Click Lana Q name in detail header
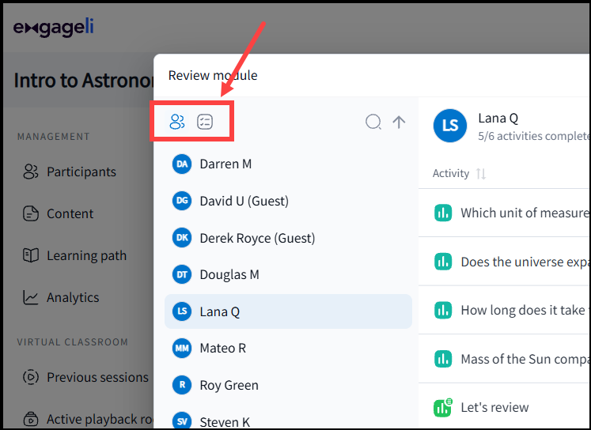 [x=498, y=119]
